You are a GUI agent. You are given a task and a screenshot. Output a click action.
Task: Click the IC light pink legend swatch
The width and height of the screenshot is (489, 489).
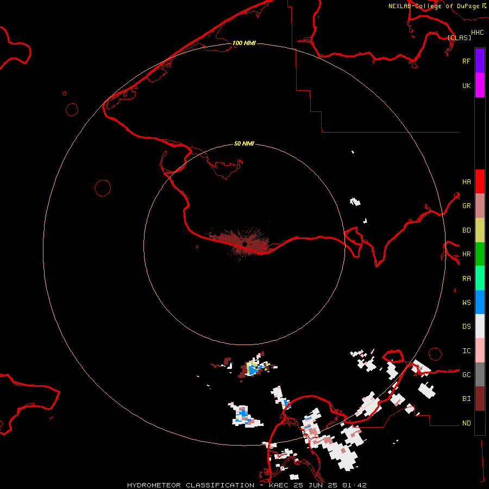click(x=480, y=350)
